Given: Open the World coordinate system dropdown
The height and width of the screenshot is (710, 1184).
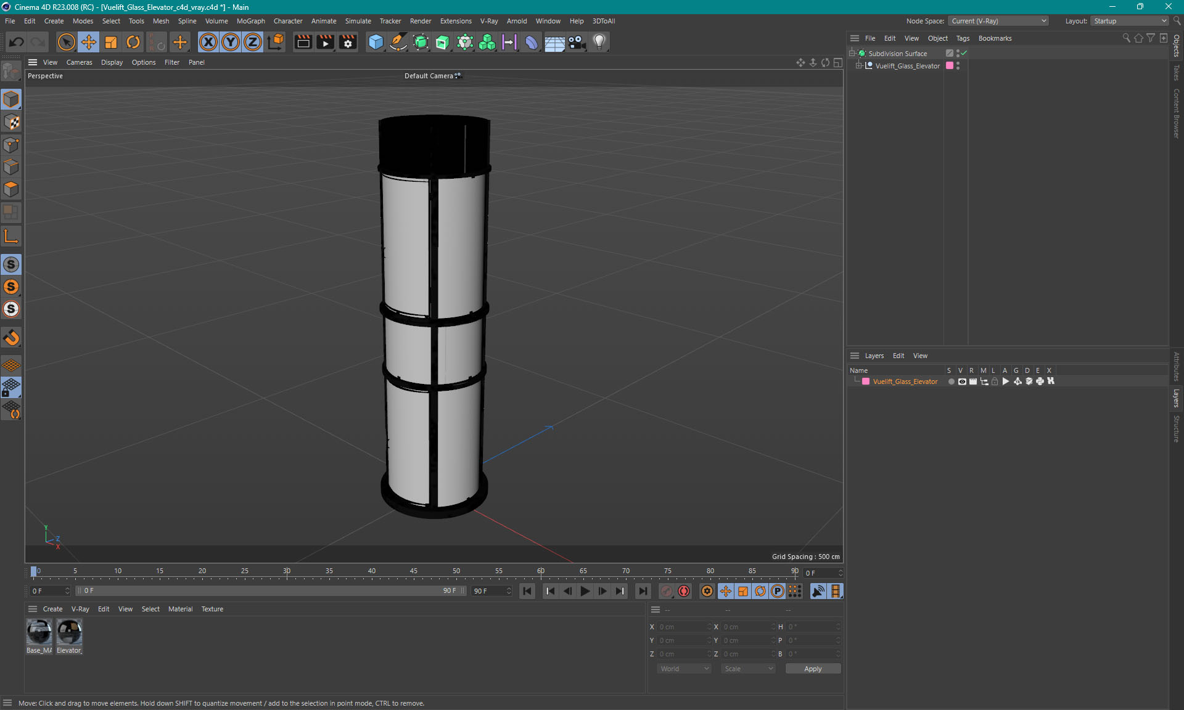Looking at the screenshot, I should (x=684, y=669).
